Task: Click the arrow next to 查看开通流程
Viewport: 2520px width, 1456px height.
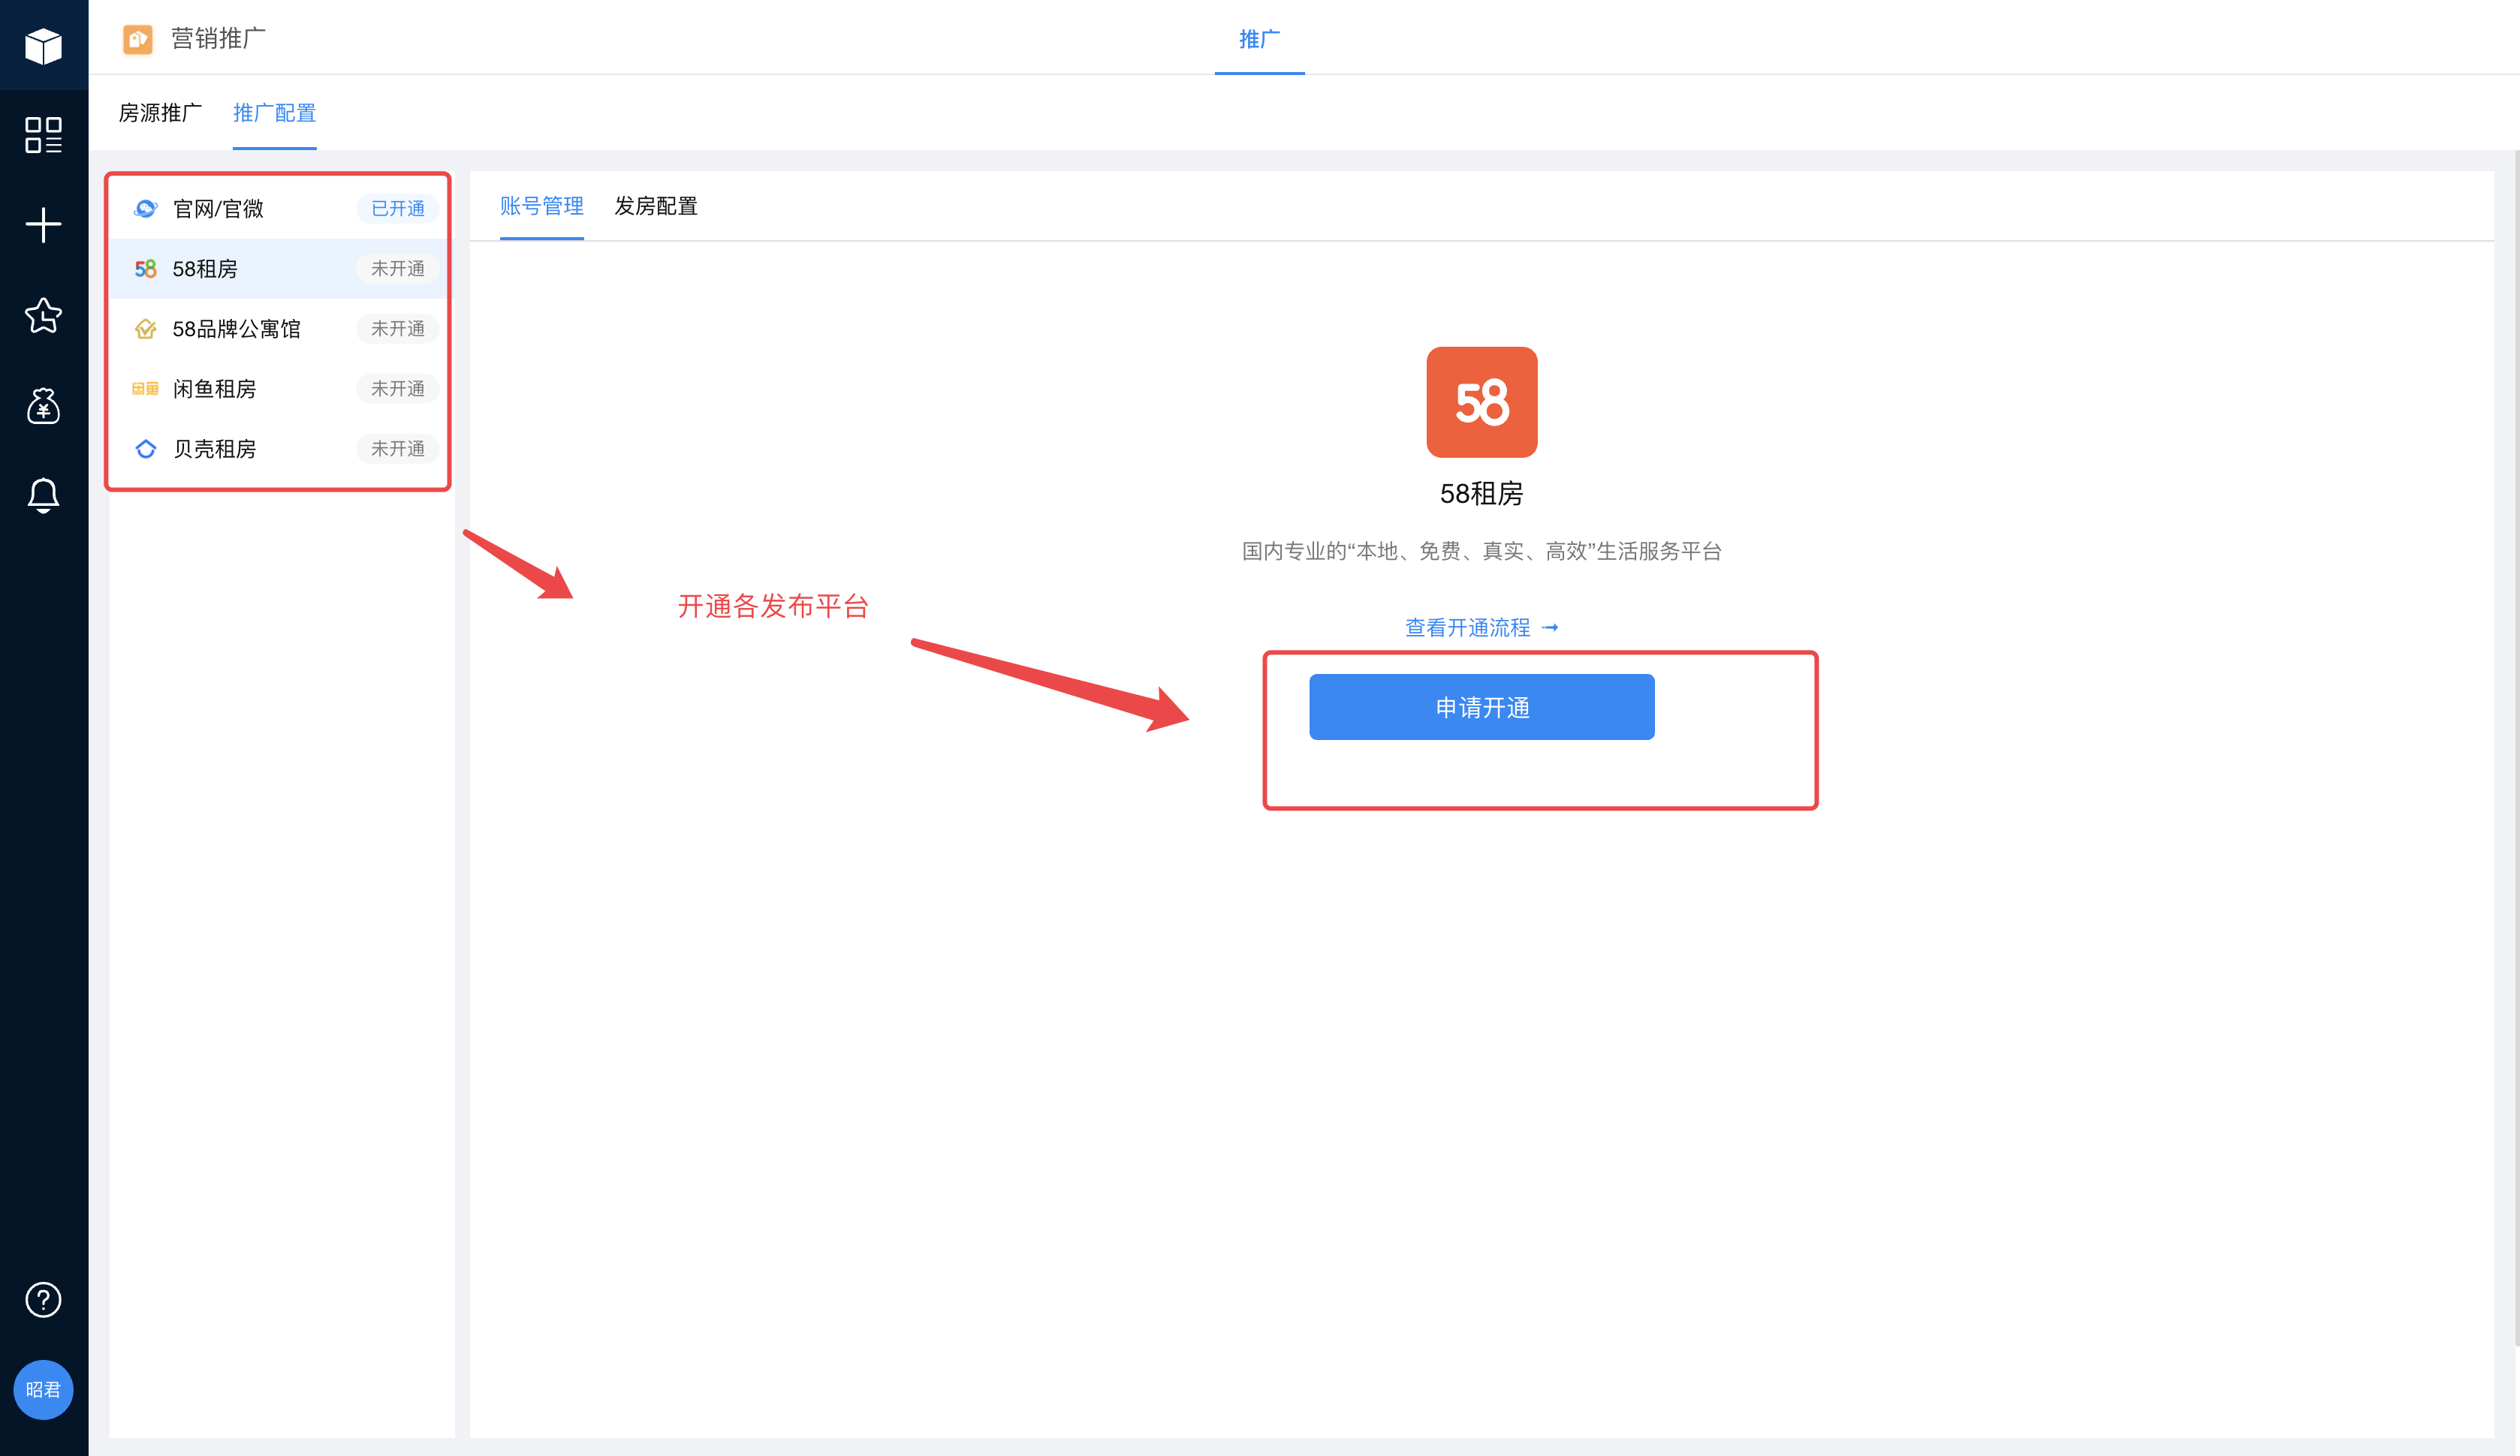Action: (1549, 627)
